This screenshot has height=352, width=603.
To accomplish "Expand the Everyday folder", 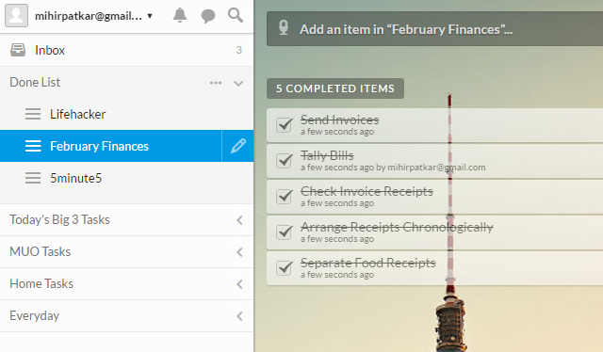I will [x=239, y=316].
